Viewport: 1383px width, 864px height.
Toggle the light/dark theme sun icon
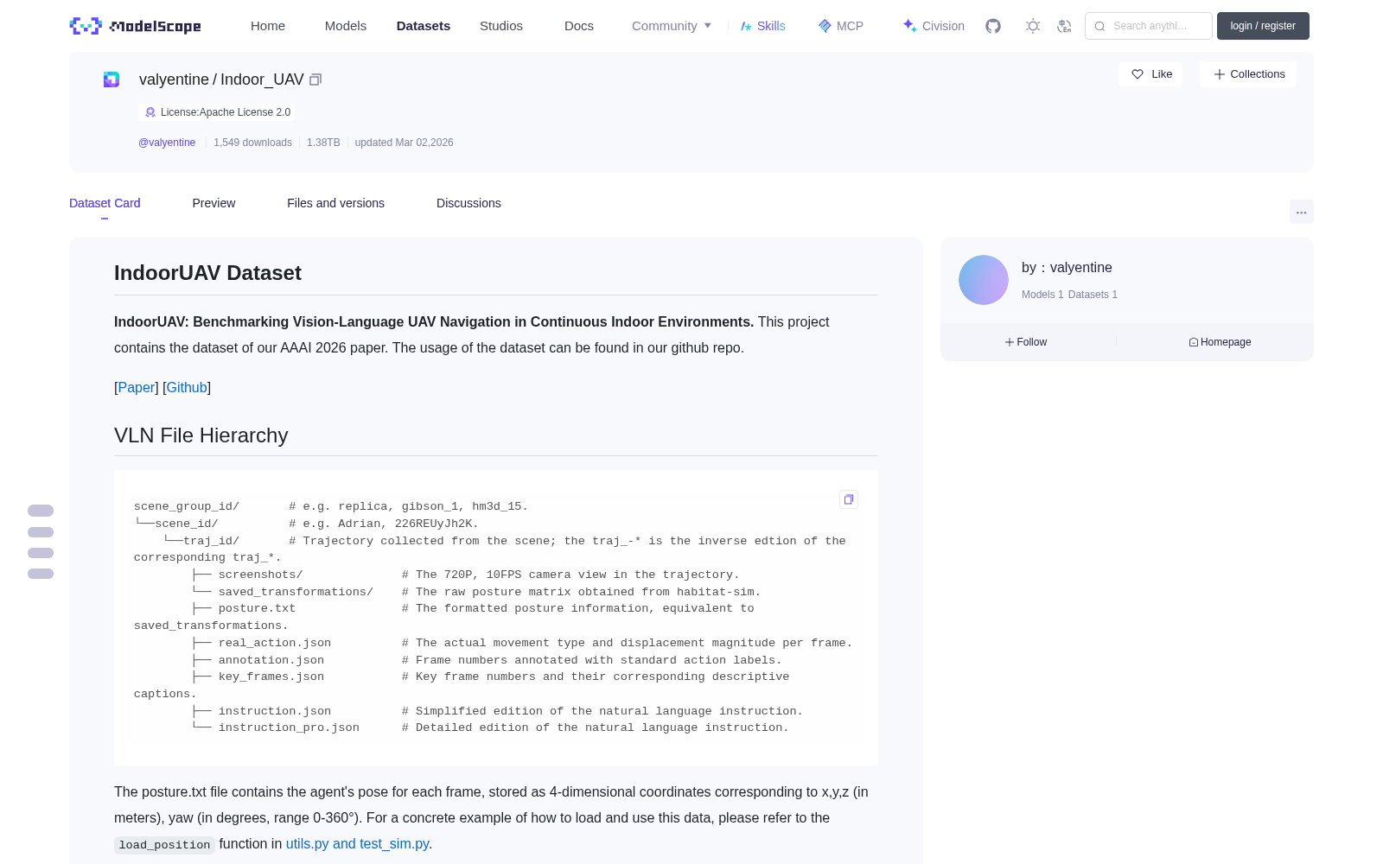(x=1033, y=26)
